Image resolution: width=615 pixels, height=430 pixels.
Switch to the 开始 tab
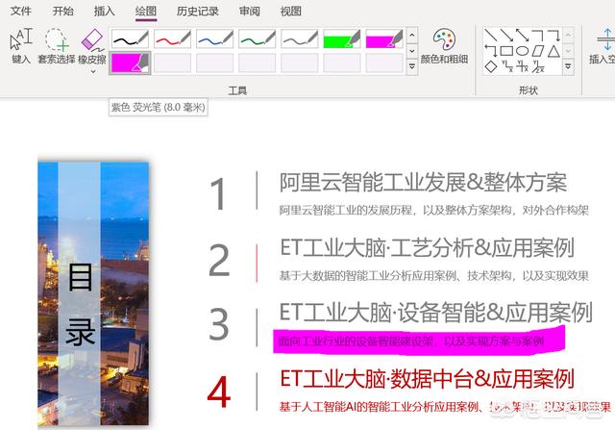coord(62,11)
